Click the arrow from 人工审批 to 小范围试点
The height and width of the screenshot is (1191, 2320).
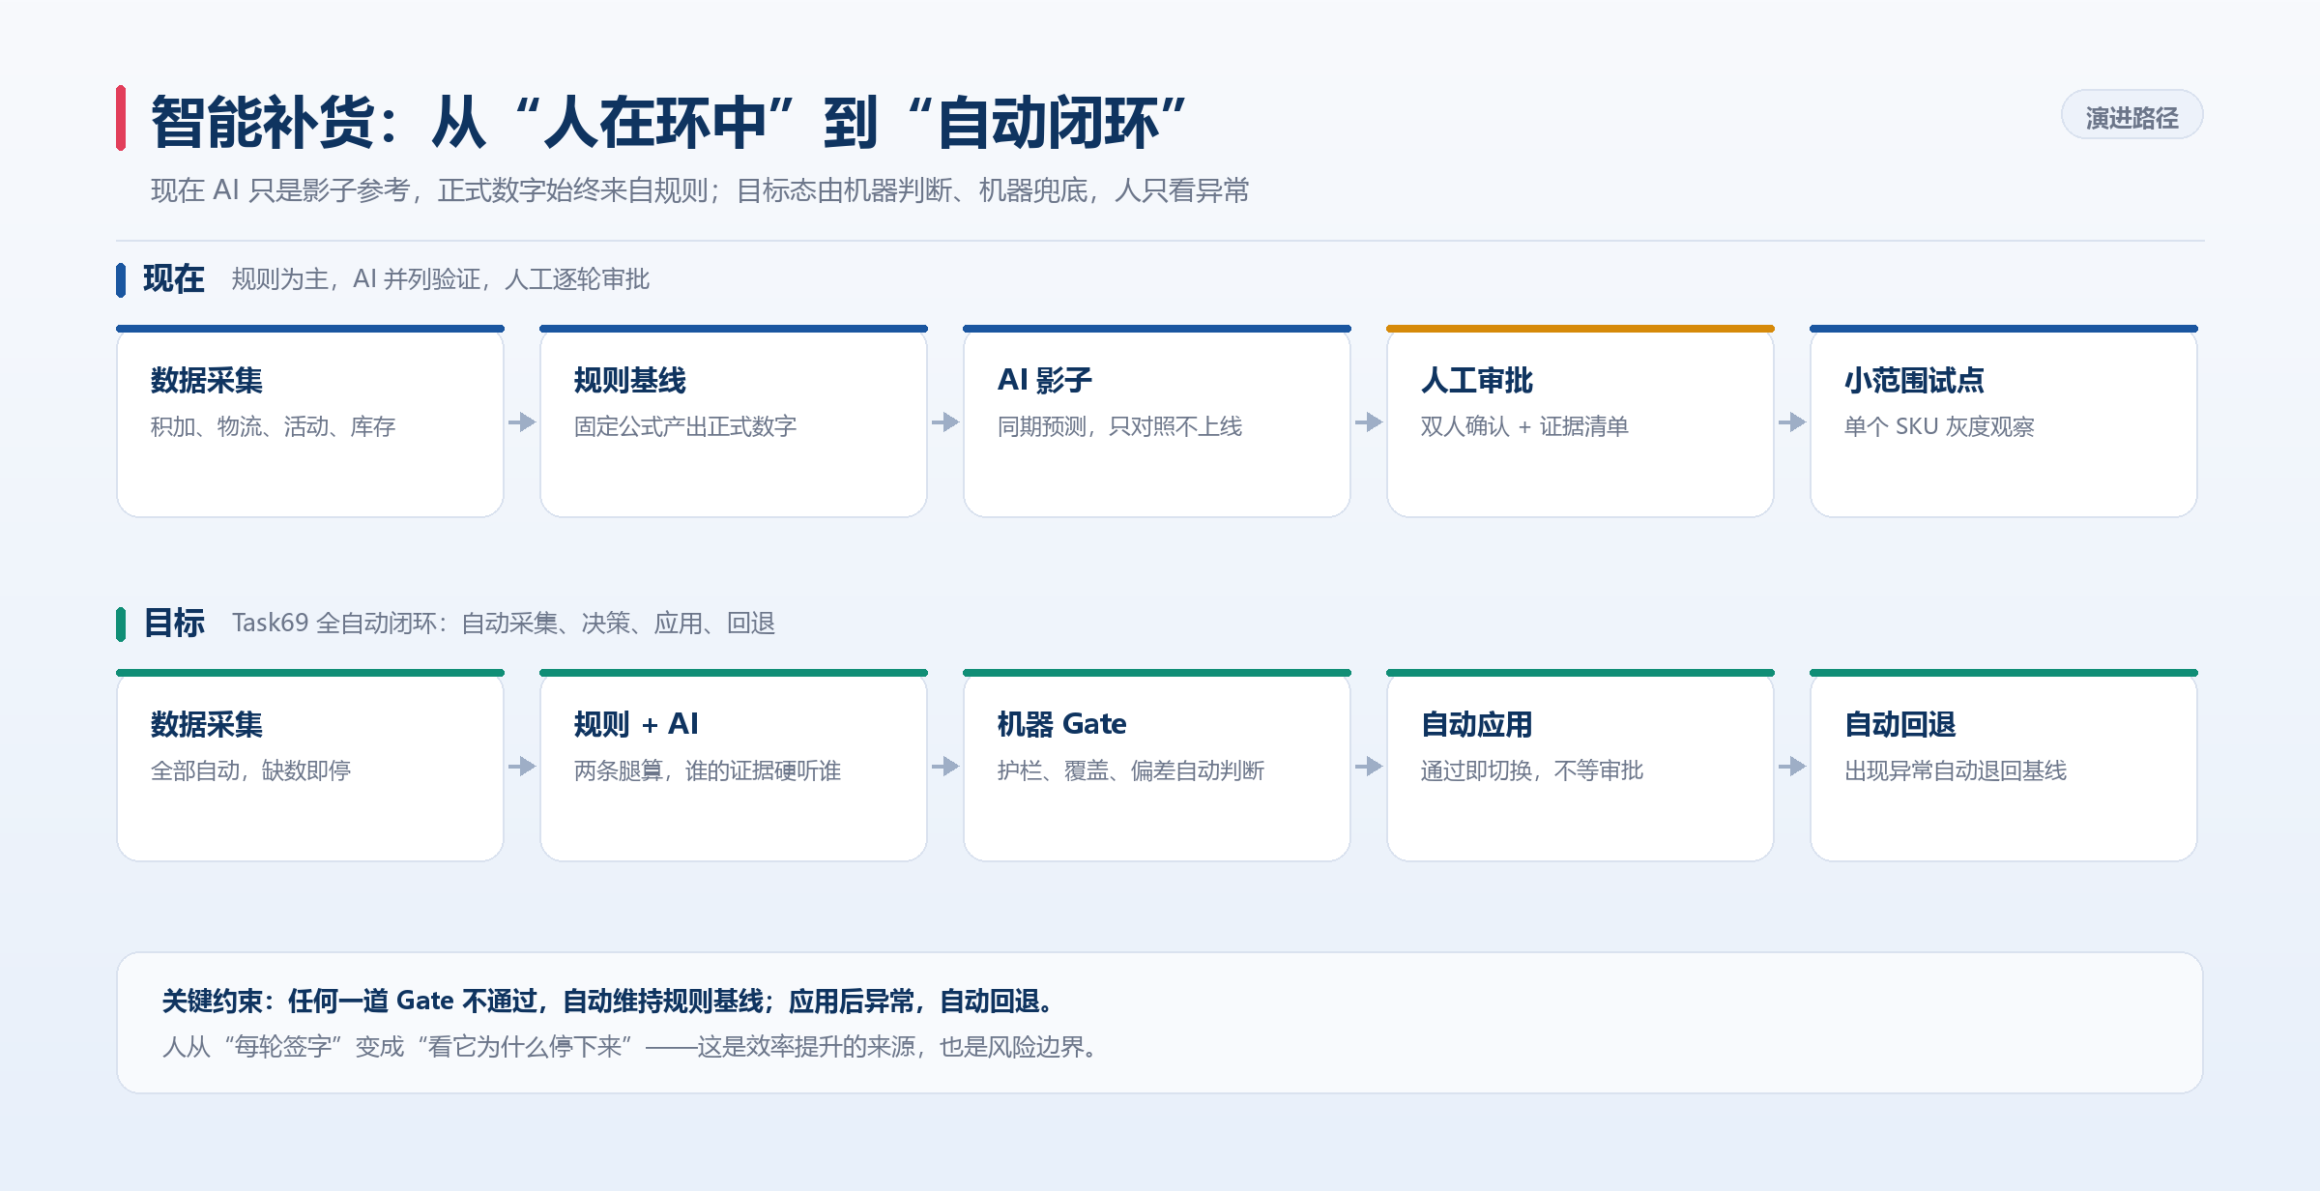[1792, 422]
